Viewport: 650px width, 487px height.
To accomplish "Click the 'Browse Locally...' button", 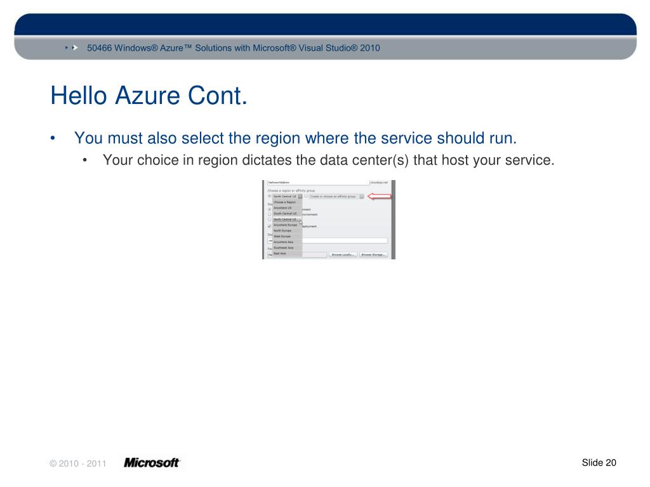I will click(x=343, y=255).
